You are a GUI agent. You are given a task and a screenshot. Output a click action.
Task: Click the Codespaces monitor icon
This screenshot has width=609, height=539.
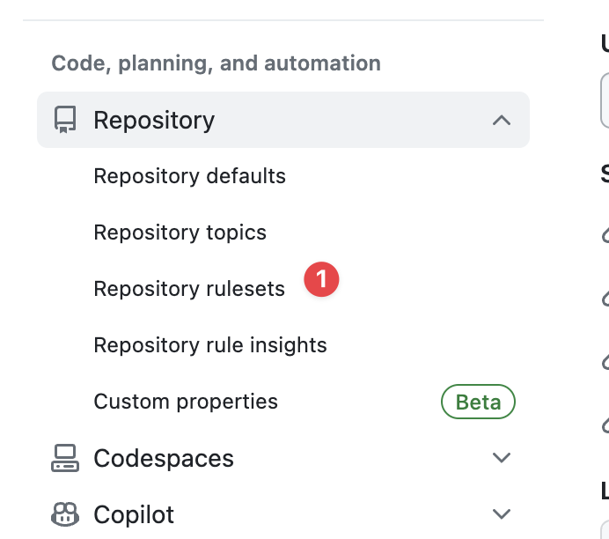pos(64,458)
